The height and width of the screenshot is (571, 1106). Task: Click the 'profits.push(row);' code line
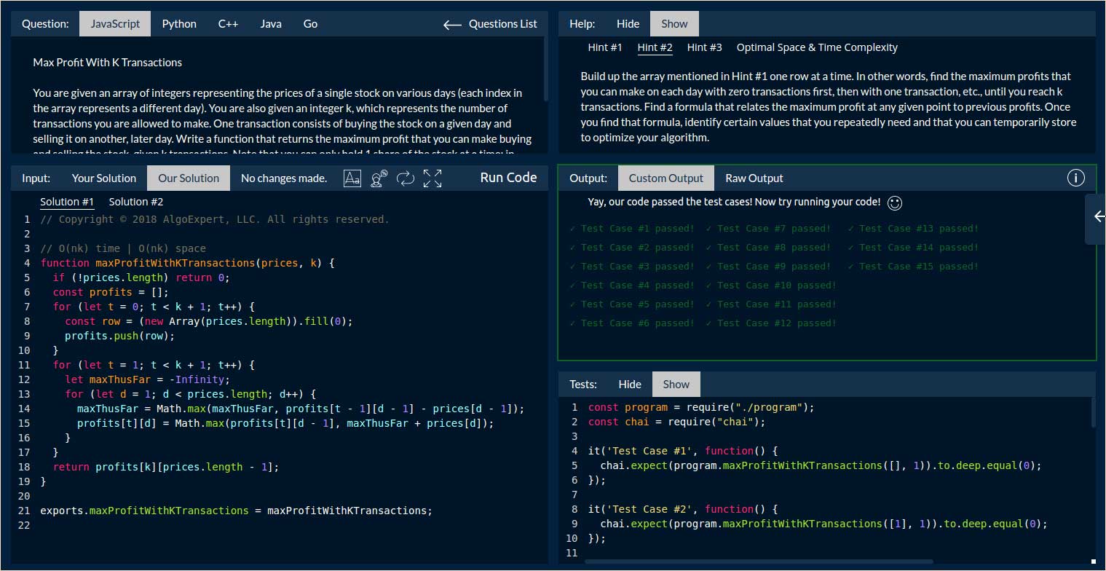click(120, 336)
